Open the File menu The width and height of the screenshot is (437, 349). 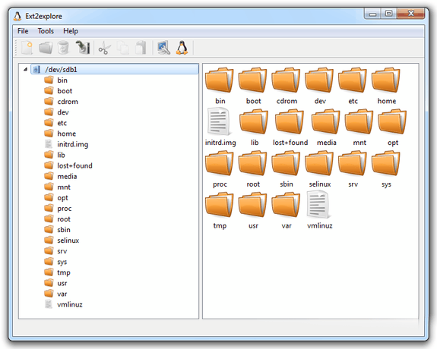[23, 31]
